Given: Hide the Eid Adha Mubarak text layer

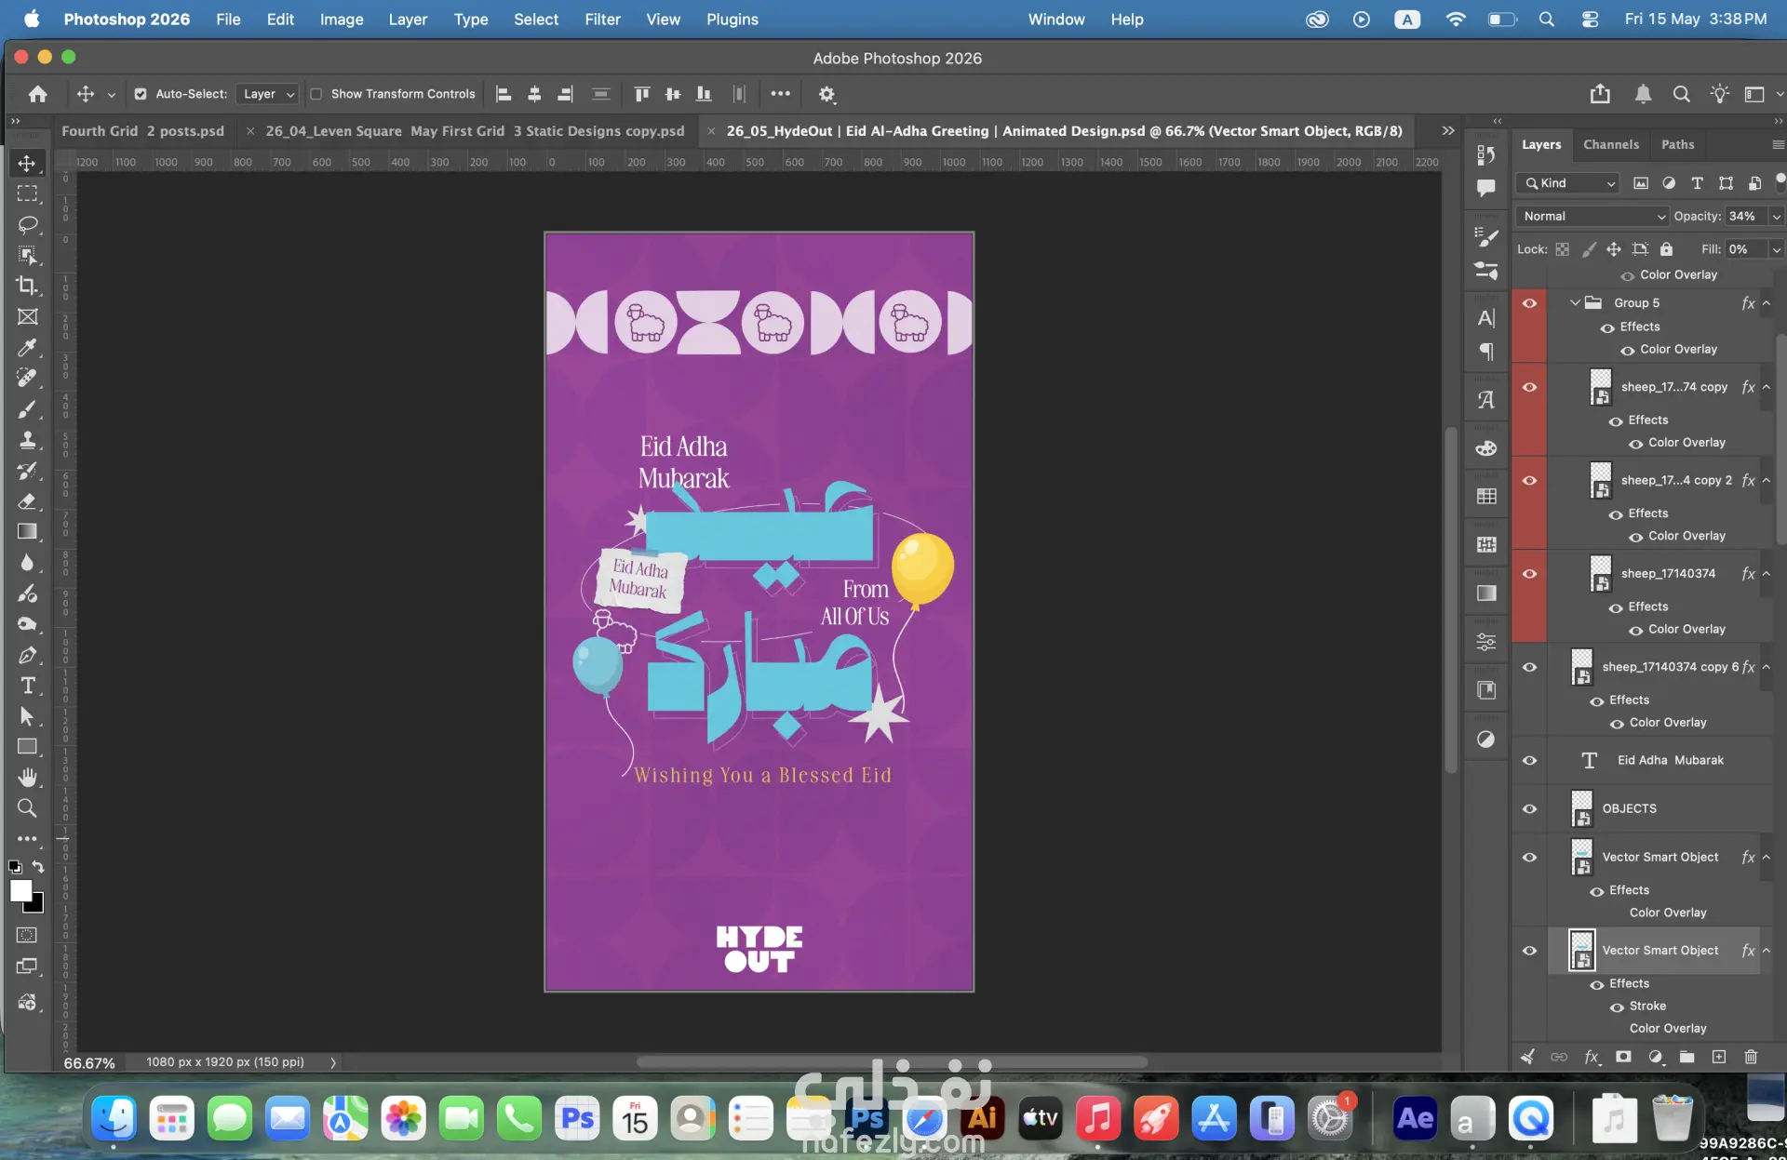Looking at the screenshot, I should pyautogui.click(x=1529, y=761).
